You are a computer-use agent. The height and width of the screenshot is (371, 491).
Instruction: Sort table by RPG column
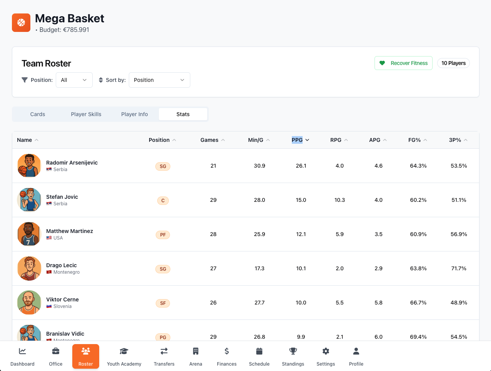pos(339,140)
